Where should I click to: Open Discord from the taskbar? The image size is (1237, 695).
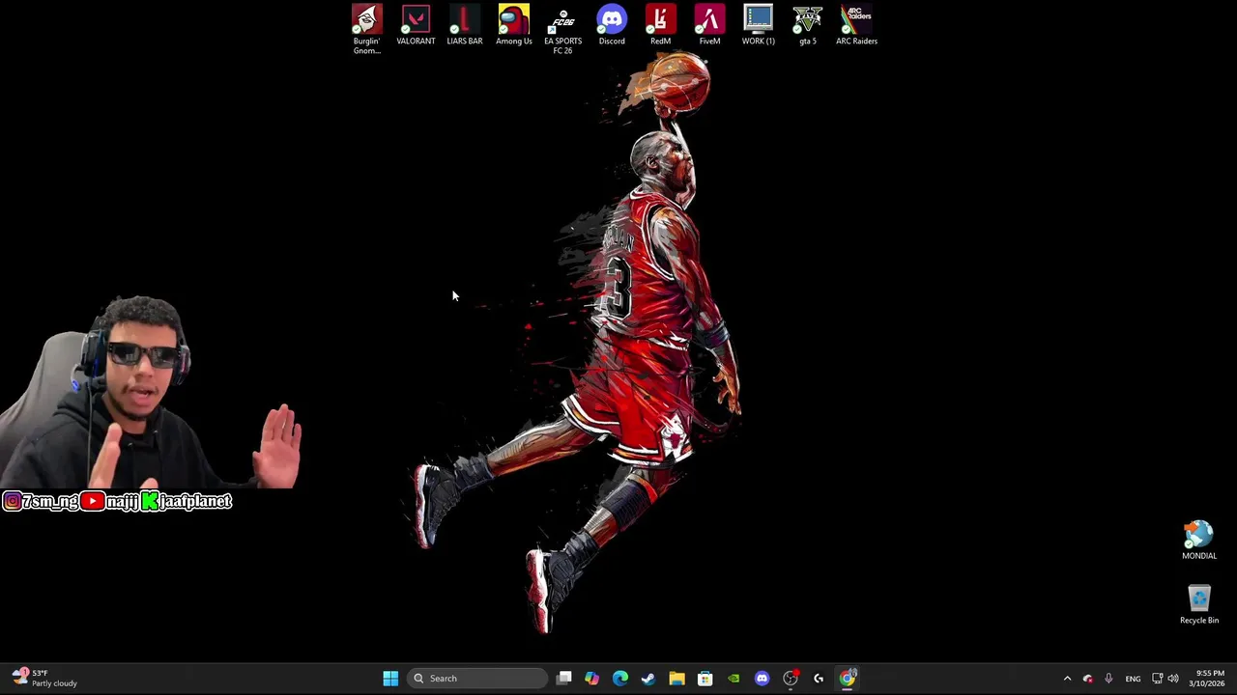coord(762,679)
